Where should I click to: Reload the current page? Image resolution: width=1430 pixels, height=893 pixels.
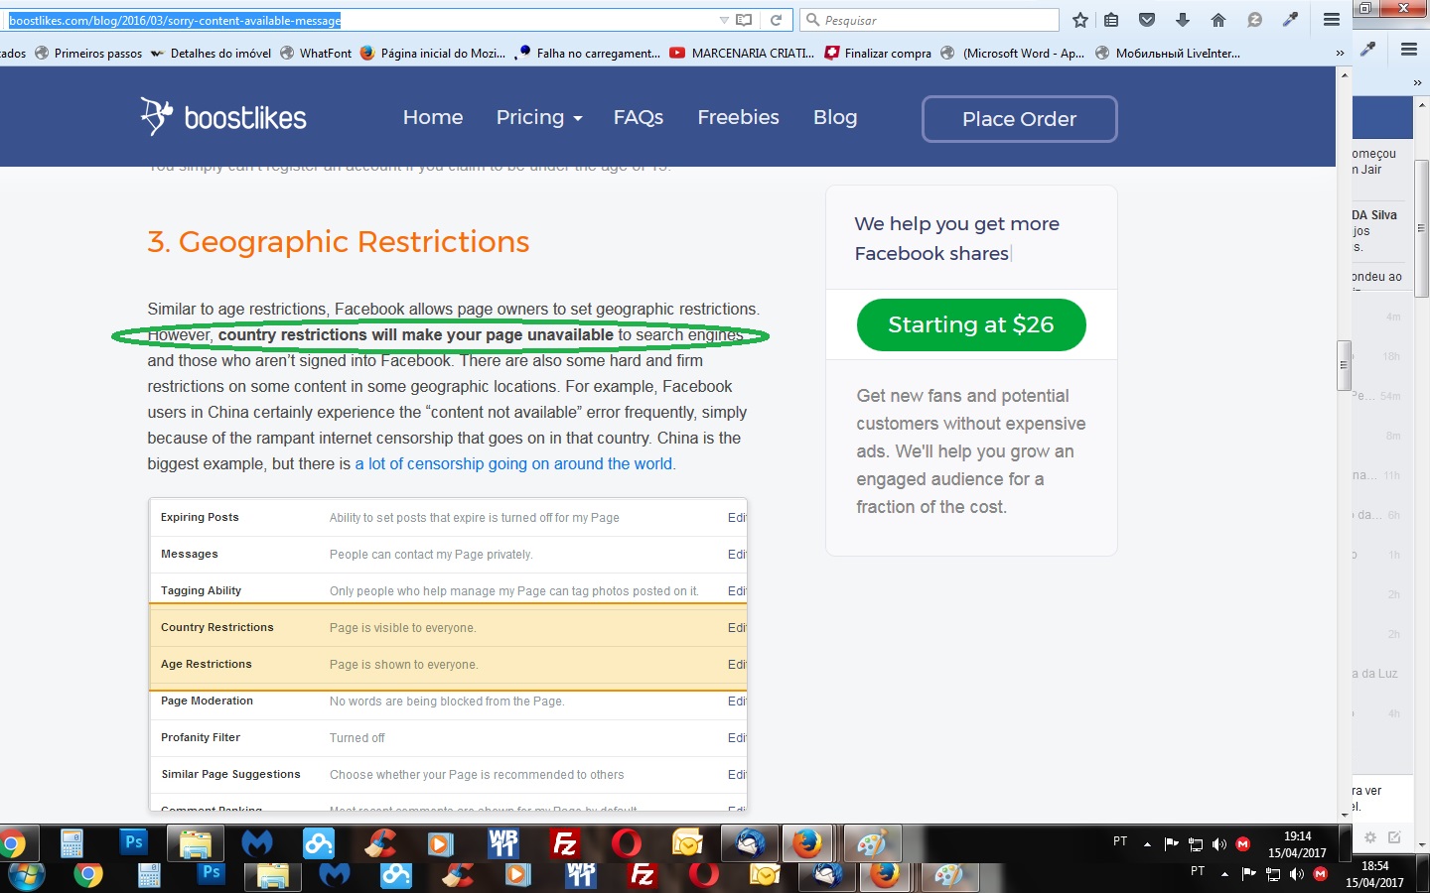pyautogui.click(x=777, y=20)
